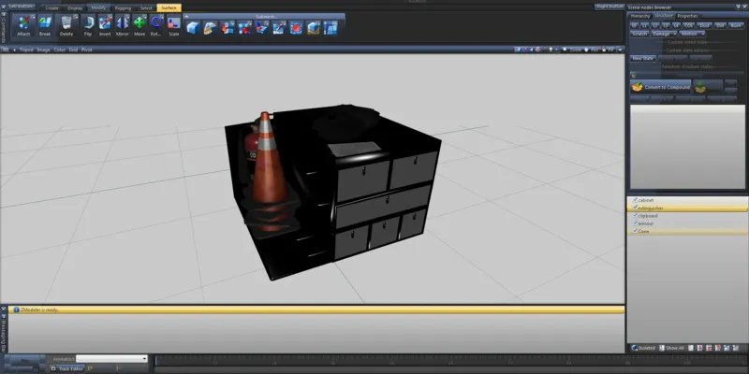This screenshot has height=374, width=749.
Task: Activate the Flip tool
Action: point(88,23)
